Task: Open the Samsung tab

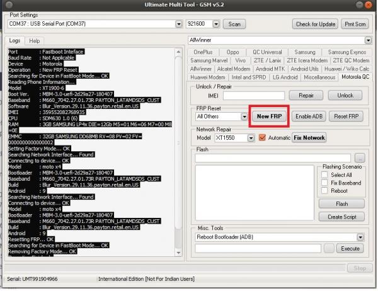Action: point(305,52)
